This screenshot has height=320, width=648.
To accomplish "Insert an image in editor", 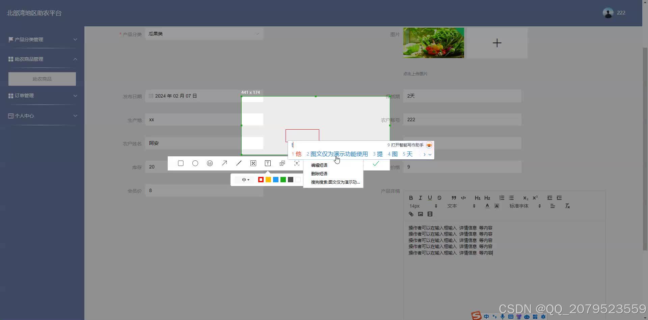I will (420, 214).
